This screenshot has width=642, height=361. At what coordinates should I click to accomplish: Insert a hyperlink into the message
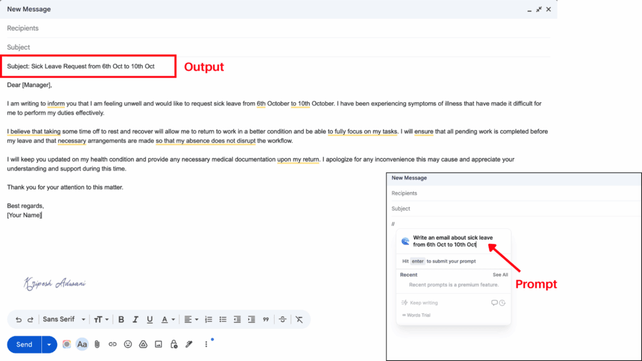point(112,344)
